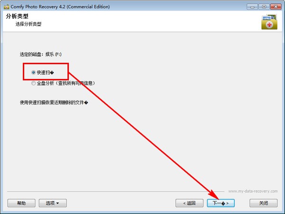Click the 全盘分析（查找所有可用信息）label text
Image resolution: width=285 pixels, height=214 pixels.
pos(66,83)
